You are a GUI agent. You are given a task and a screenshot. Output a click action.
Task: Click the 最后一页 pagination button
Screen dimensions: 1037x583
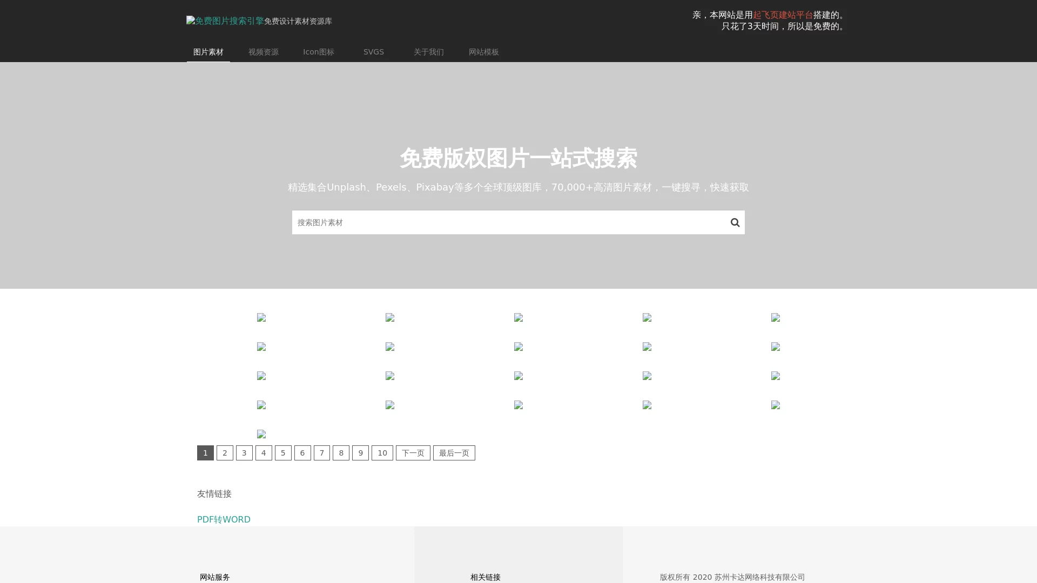click(x=454, y=453)
